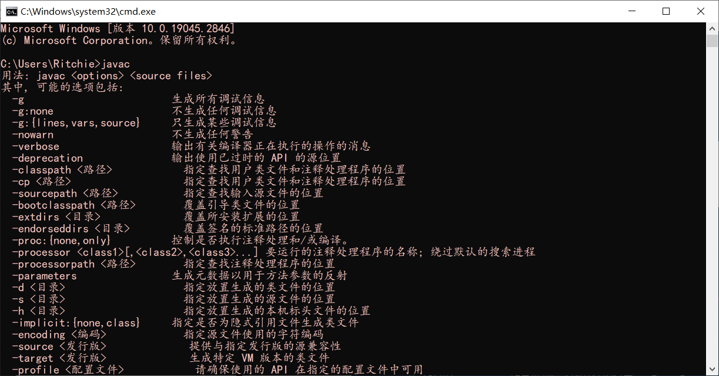Click the javac command at the prompt

tap(116, 64)
